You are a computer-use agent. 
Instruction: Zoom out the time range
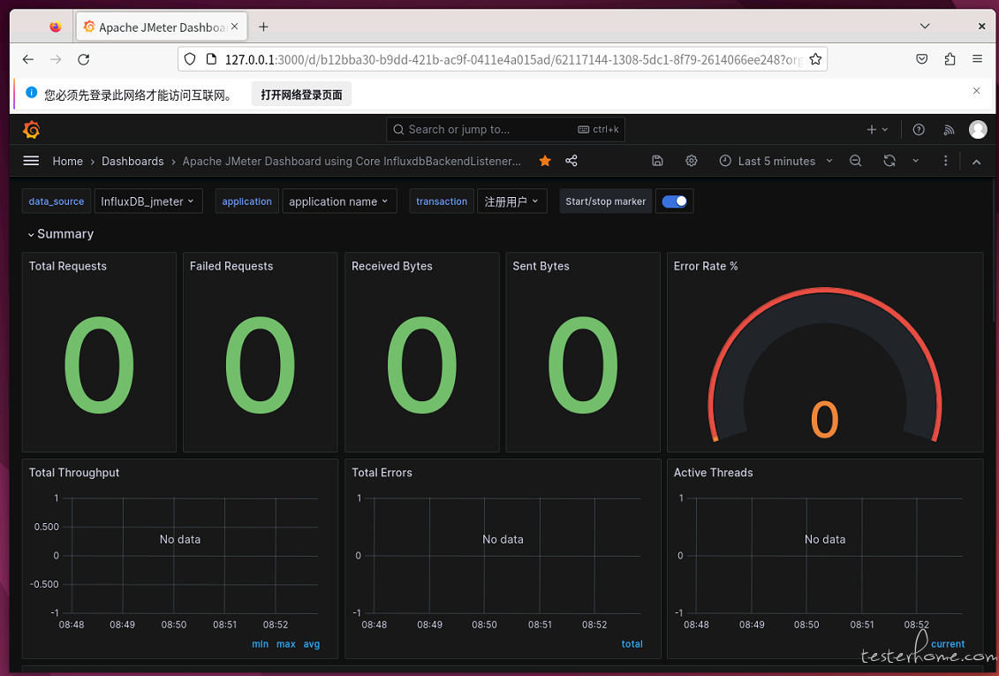(x=856, y=161)
